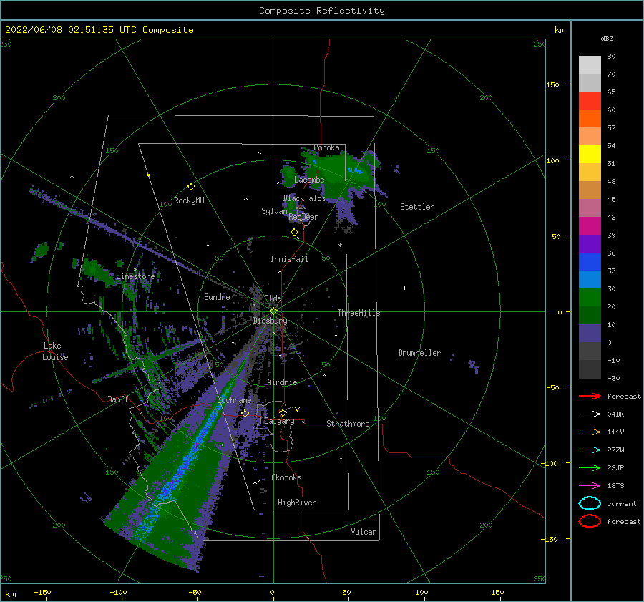Viewport: 644px width, 602px height.
Task: Click the 04DK legend label
Action: click(615, 414)
